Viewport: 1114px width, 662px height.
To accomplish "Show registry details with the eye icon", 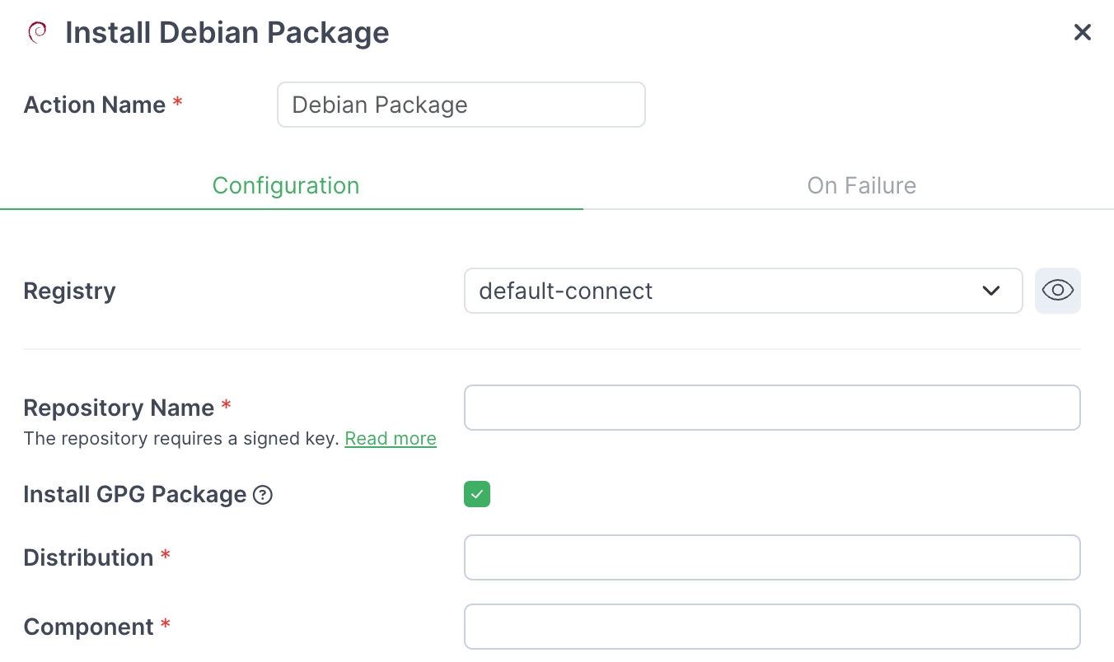I will click(1057, 291).
